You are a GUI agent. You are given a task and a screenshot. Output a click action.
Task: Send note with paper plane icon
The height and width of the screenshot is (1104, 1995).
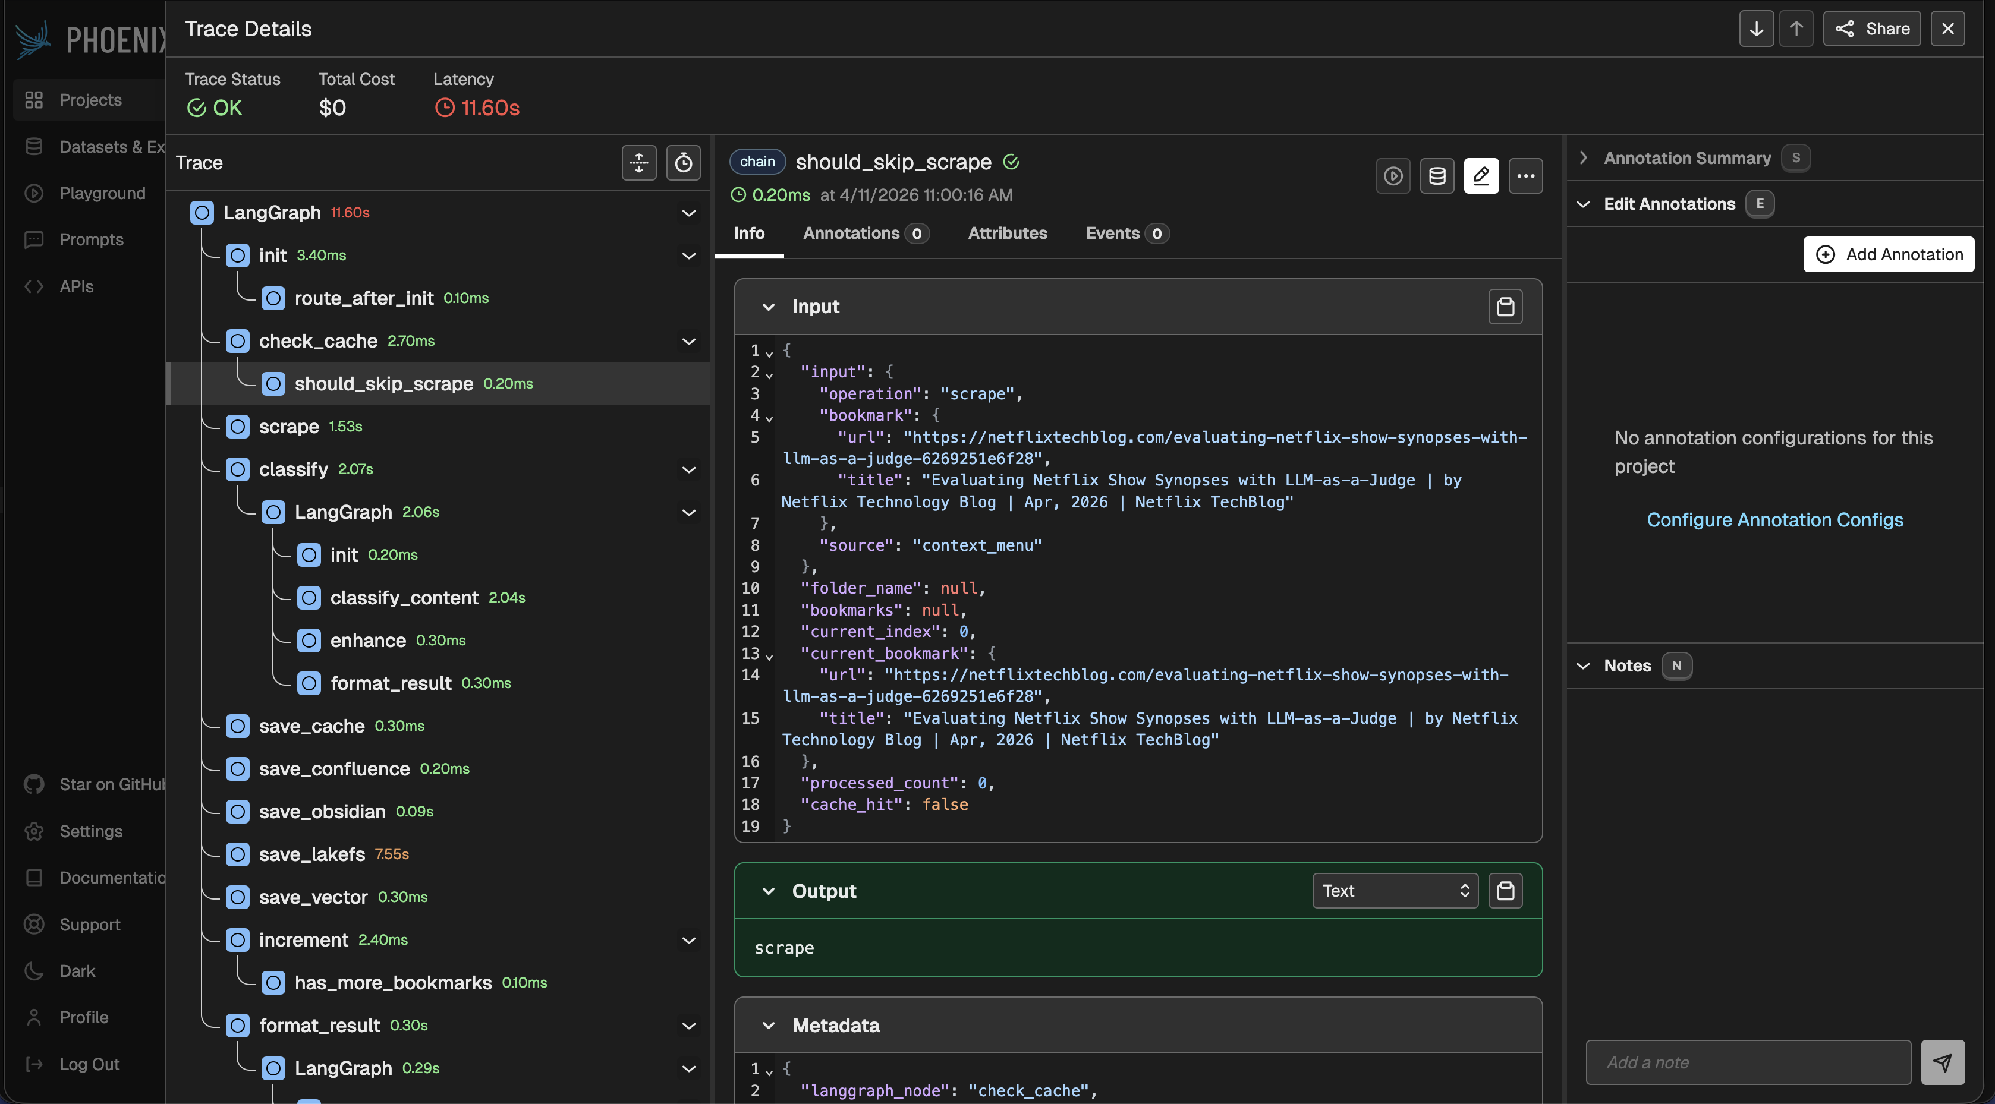tap(1941, 1062)
